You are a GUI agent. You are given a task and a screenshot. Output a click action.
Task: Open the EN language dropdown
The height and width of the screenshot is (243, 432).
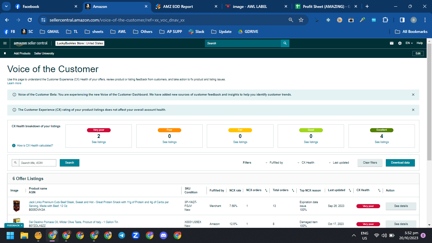[410, 43]
